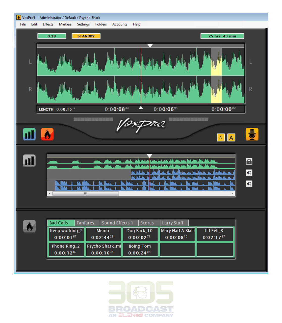Open the Folders menu
The width and height of the screenshot is (282, 323).
(x=101, y=24)
